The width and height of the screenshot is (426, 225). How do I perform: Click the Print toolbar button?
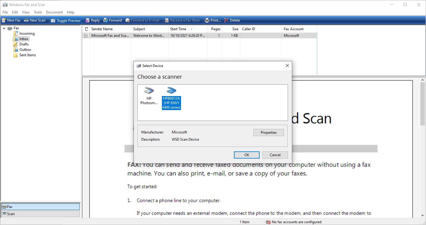pos(213,20)
